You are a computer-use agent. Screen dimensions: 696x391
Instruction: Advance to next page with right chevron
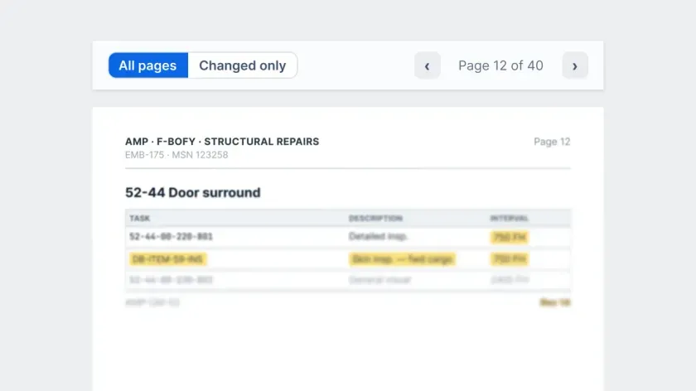(x=575, y=65)
